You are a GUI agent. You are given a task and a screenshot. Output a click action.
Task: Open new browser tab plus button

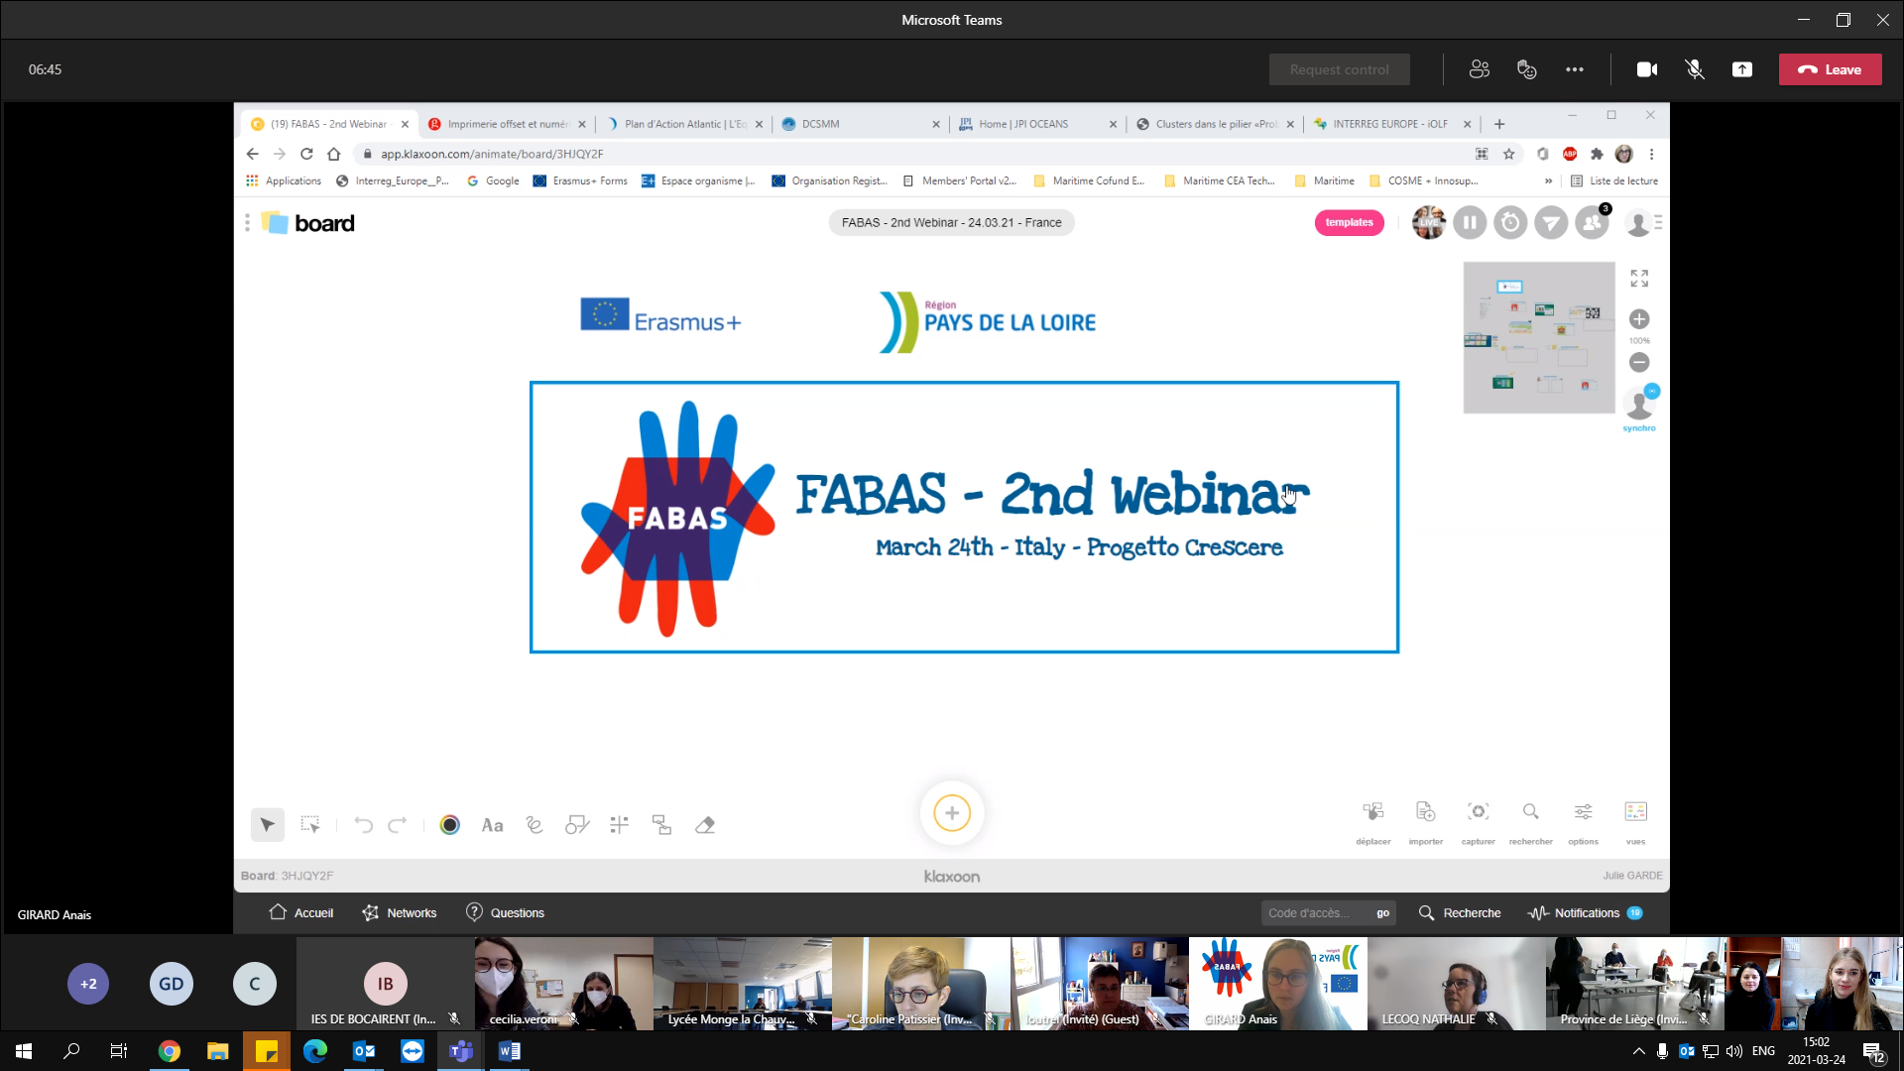pos(1499,124)
